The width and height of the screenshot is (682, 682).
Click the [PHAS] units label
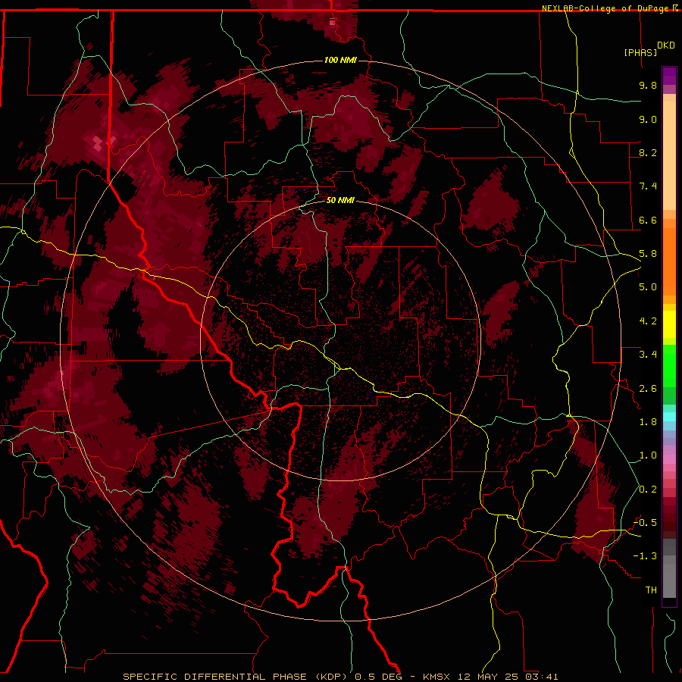click(x=640, y=52)
